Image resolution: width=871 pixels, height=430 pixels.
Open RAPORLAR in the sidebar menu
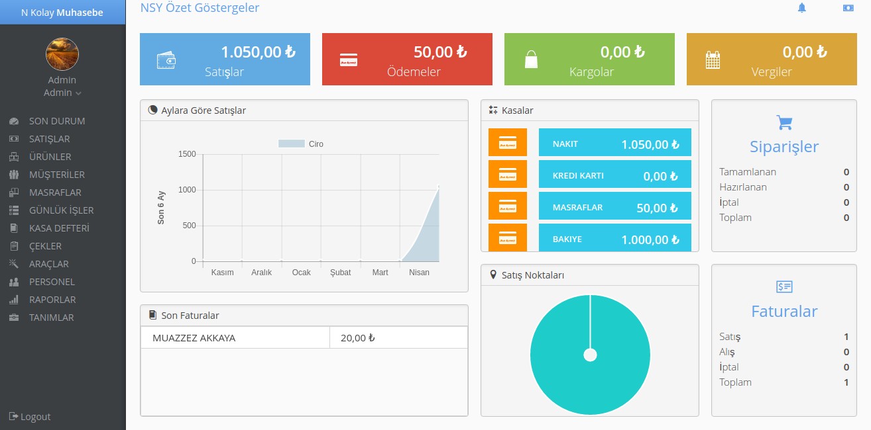52,300
